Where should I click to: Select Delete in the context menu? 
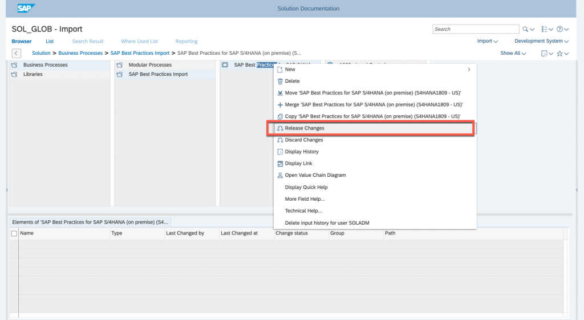[x=375, y=81]
